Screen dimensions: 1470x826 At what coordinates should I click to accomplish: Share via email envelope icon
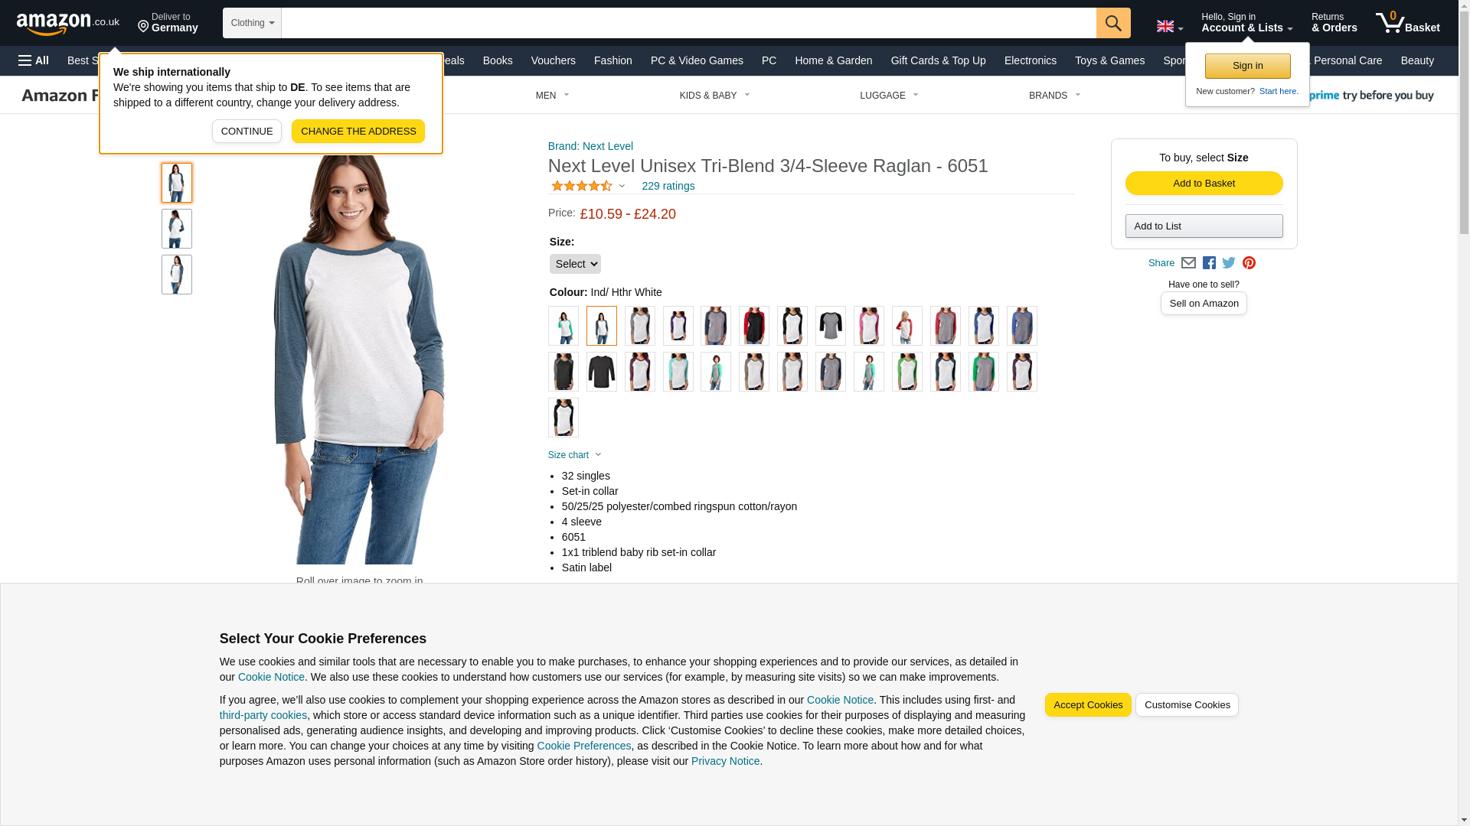pyautogui.click(x=1188, y=263)
